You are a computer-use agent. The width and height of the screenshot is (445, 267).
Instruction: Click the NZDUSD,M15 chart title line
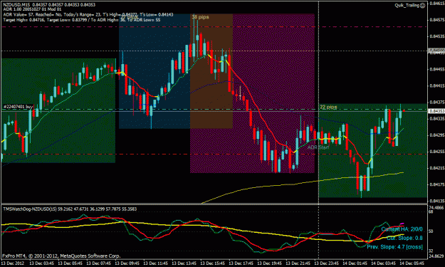coord(49,5)
